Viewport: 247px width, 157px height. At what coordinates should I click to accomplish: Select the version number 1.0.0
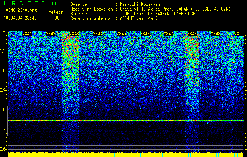[x=53, y=3]
